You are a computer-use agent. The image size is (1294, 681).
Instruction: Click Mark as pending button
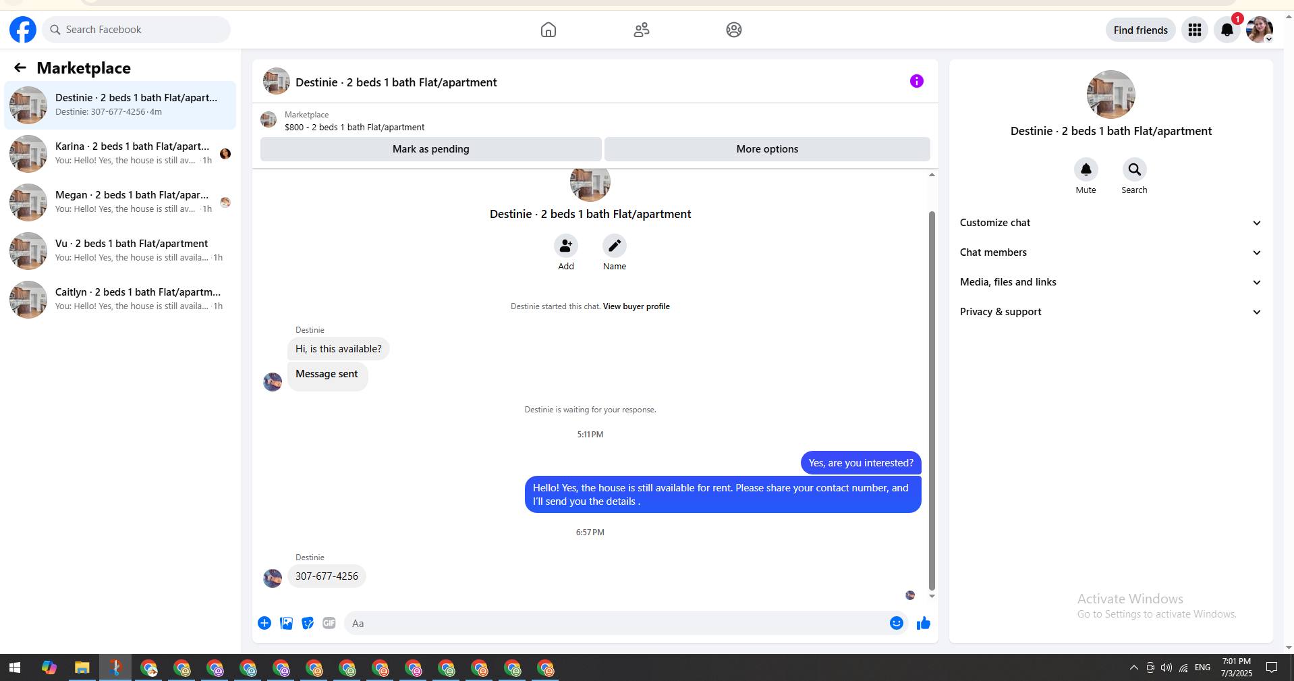click(x=431, y=149)
